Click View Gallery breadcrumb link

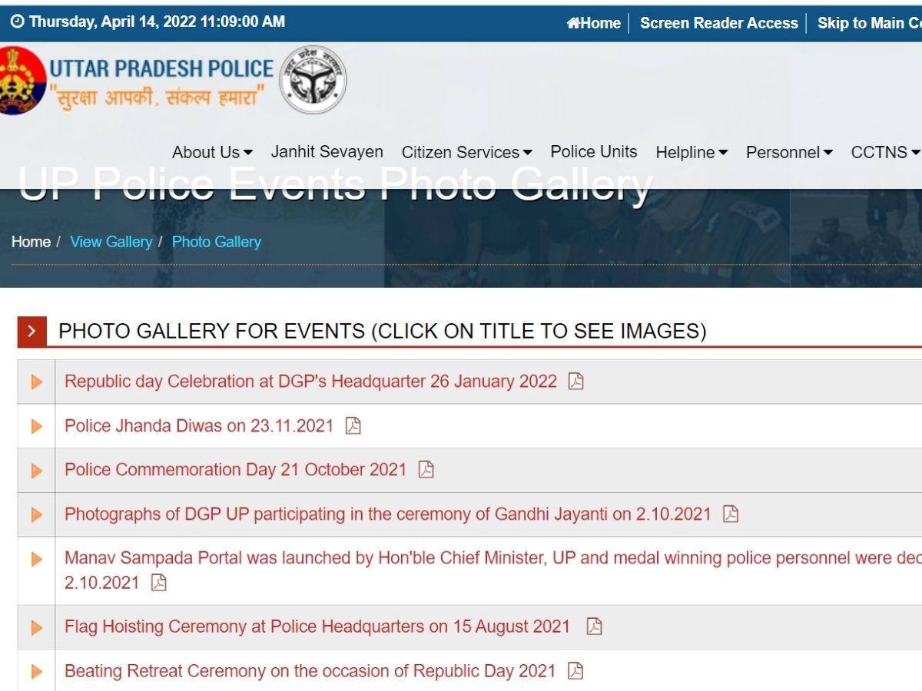coord(111,241)
